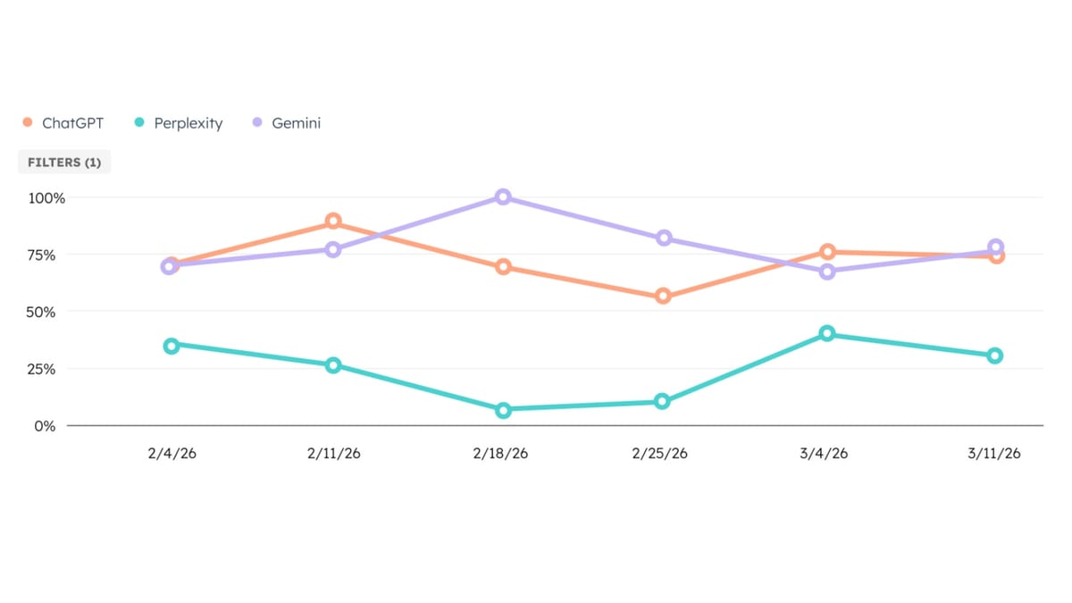Click the 50% y-axis label

[x=52, y=313]
